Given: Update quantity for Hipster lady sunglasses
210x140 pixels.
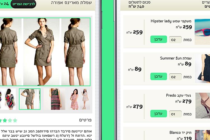Looking at the screenshot, I should [158, 39].
